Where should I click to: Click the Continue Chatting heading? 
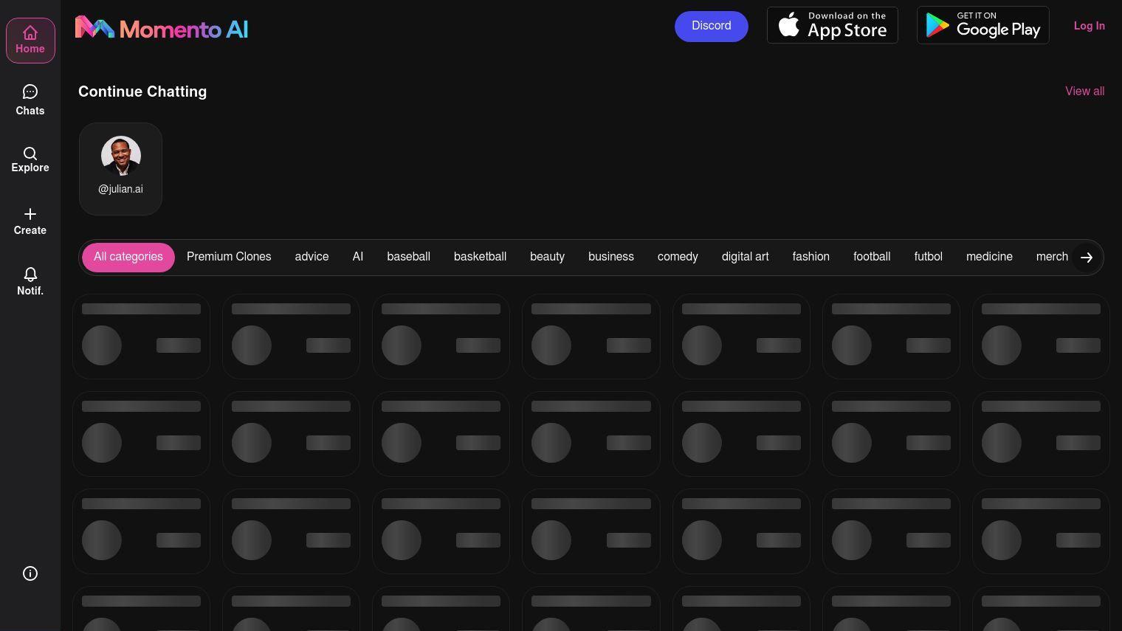(x=142, y=92)
